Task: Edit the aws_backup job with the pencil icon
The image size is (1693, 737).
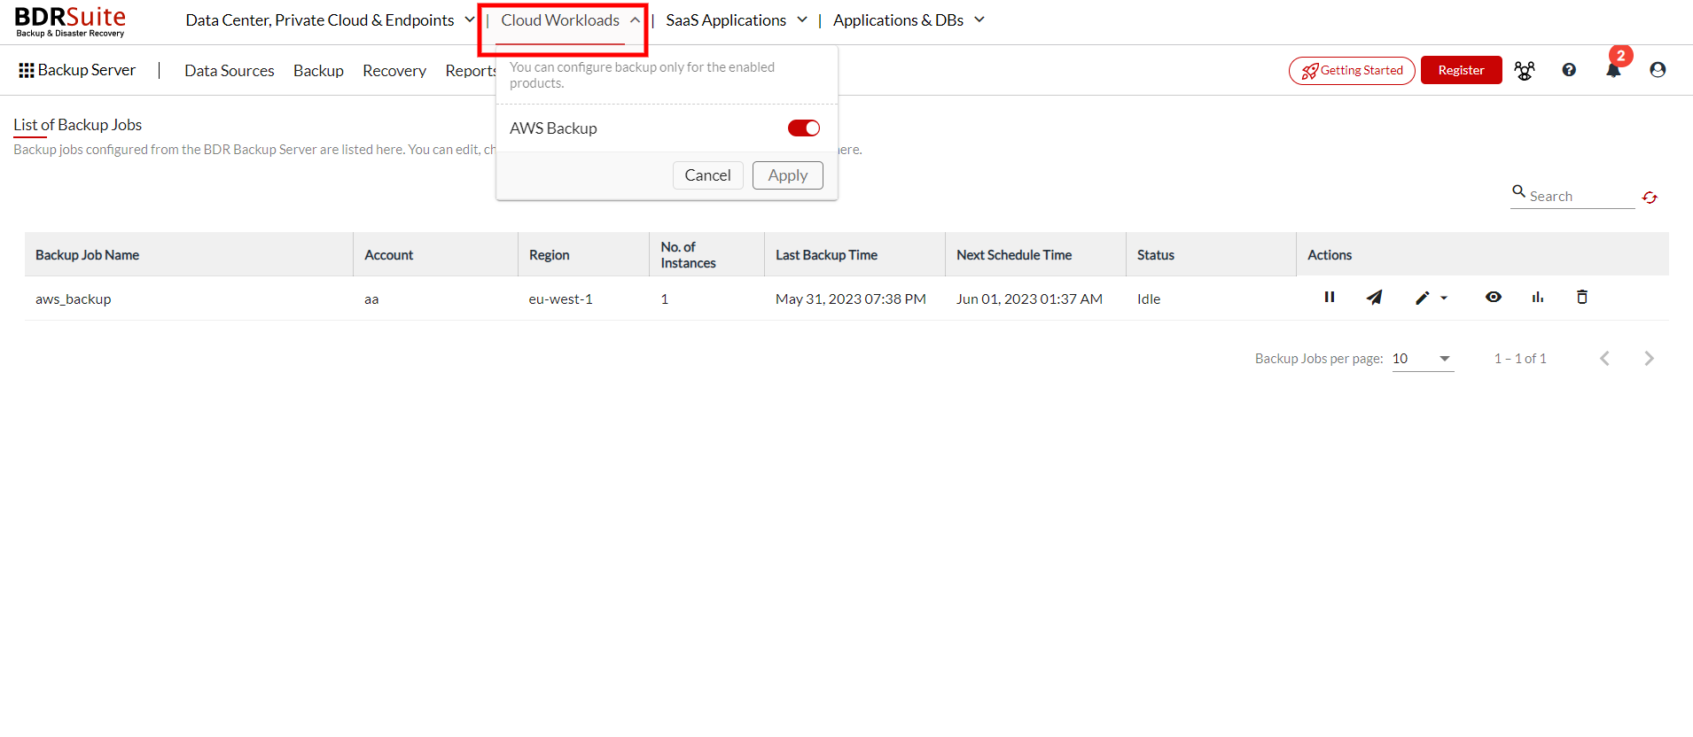Action: (x=1422, y=298)
